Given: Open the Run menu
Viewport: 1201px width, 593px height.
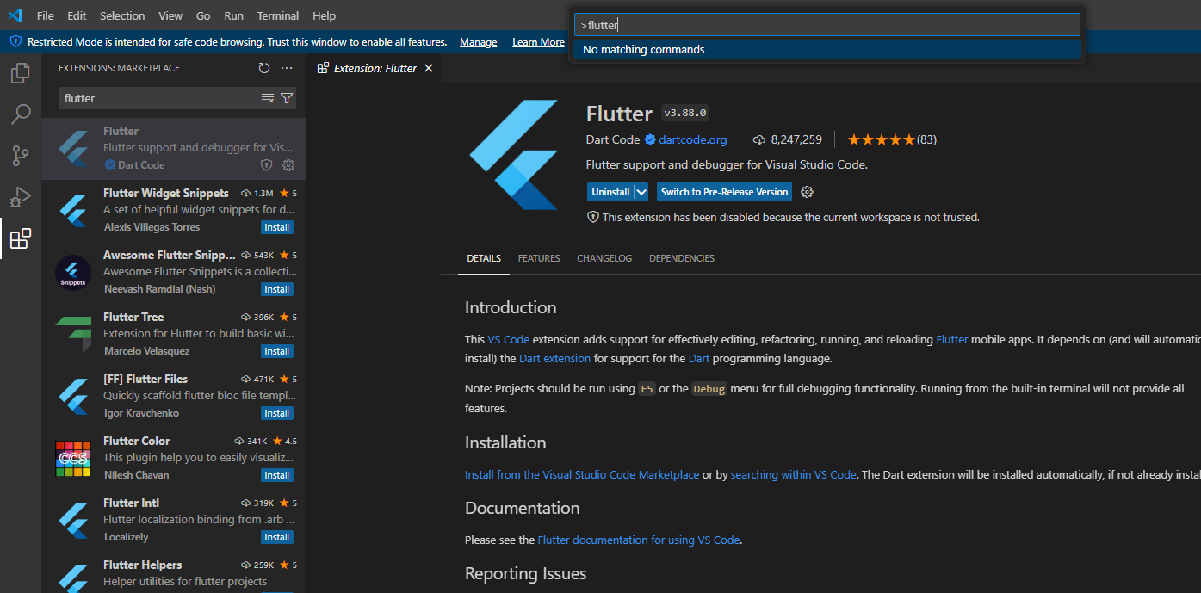Looking at the screenshot, I should coord(233,15).
